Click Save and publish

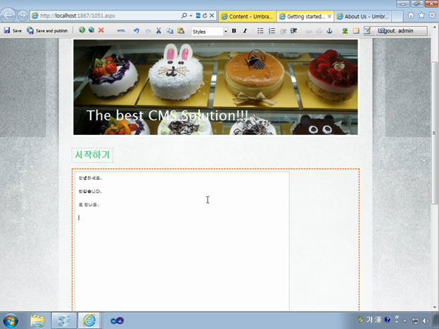pos(47,30)
